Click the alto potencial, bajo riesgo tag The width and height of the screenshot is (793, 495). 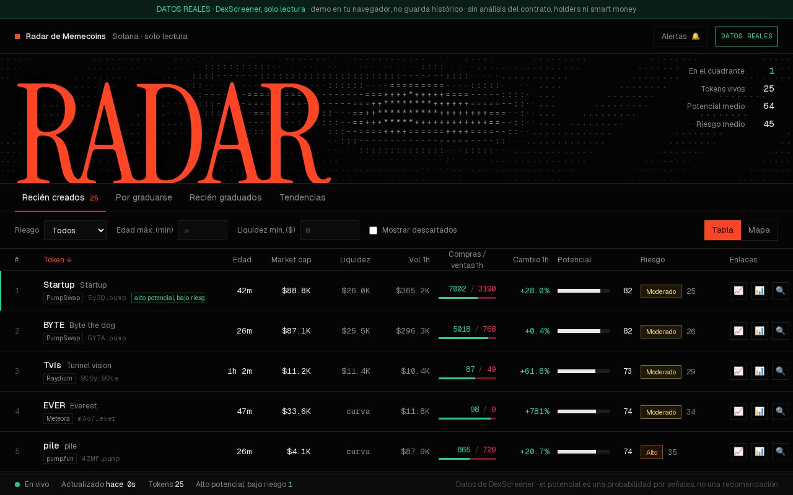click(x=168, y=298)
